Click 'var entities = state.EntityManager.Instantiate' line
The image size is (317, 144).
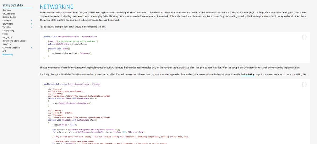pyautogui.click(x=99, y=132)
